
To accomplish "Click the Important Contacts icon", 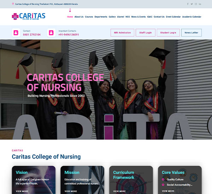I will click(51, 33).
